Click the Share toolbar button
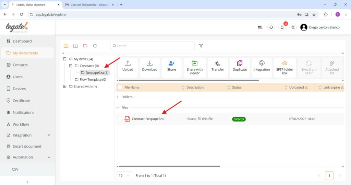The width and height of the screenshot is (351, 185). [x=171, y=68]
